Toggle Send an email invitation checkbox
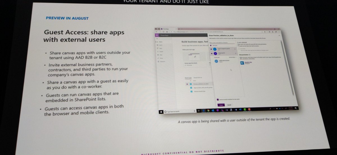The width and height of the screenshot is (337, 155). [x=218, y=100]
